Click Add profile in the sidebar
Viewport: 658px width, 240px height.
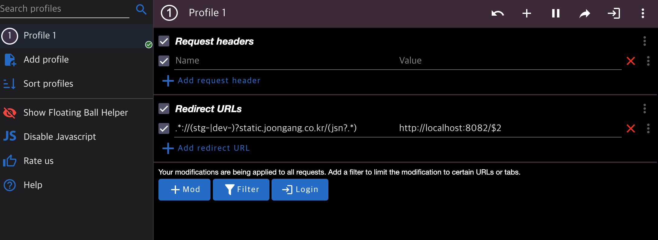click(x=46, y=60)
